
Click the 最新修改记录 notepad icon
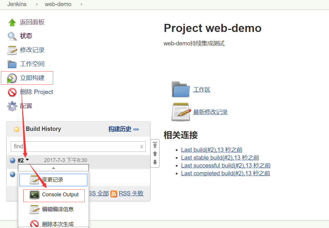click(180, 112)
